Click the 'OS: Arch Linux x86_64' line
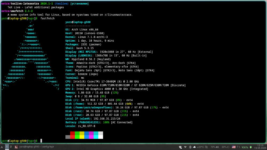This screenshot has width=267, height=150. point(82,29)
